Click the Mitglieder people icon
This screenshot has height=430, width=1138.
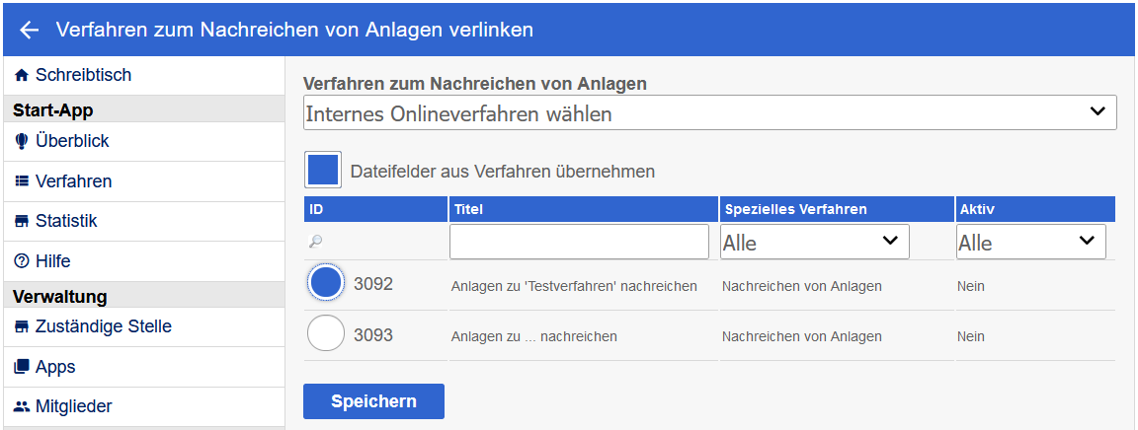[x=22, y=406]
